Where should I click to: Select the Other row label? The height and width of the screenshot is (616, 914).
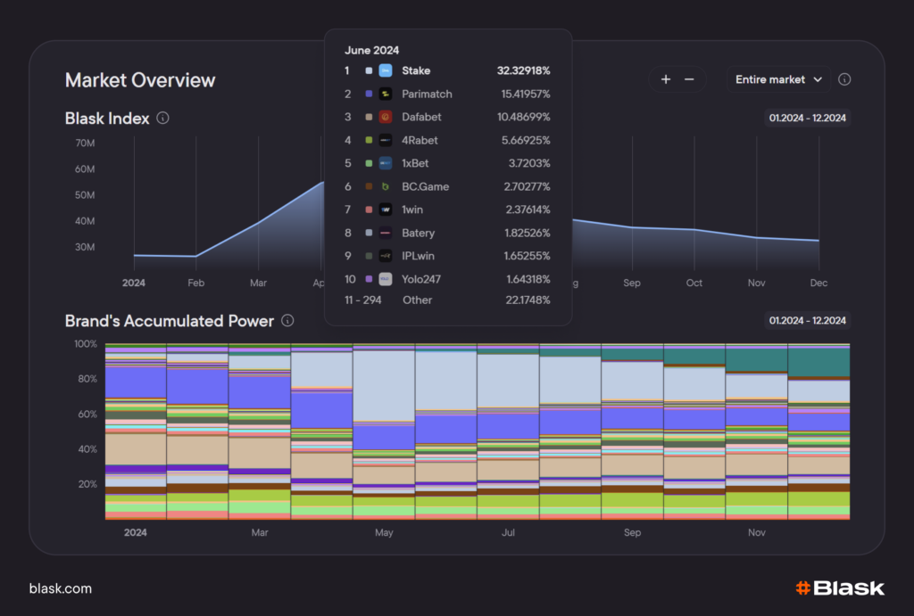[418, 300]
